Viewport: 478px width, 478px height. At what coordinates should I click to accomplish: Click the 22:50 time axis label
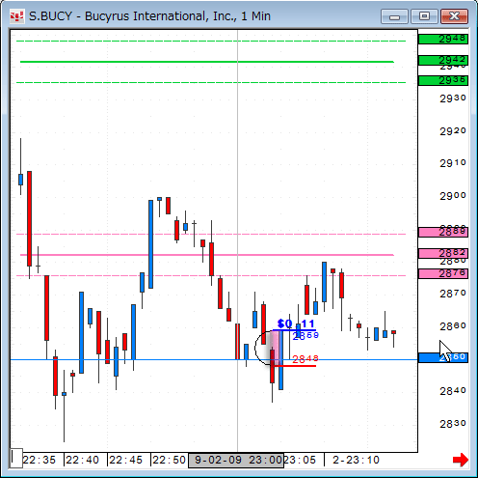click(x=169, y=460)
